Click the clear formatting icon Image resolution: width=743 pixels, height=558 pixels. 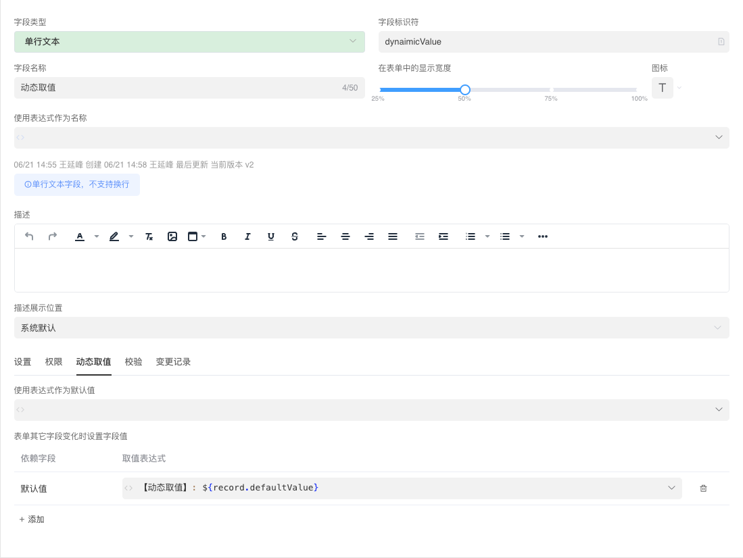pyautogui.click(x=149, y=236)
